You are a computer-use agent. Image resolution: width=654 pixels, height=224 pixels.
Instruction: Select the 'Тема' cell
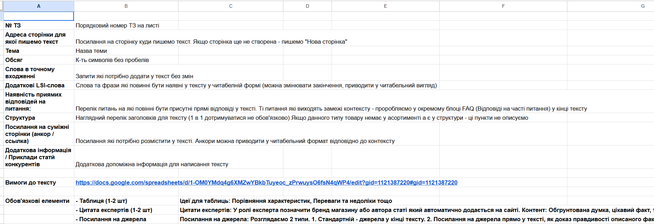coord(39,51)
